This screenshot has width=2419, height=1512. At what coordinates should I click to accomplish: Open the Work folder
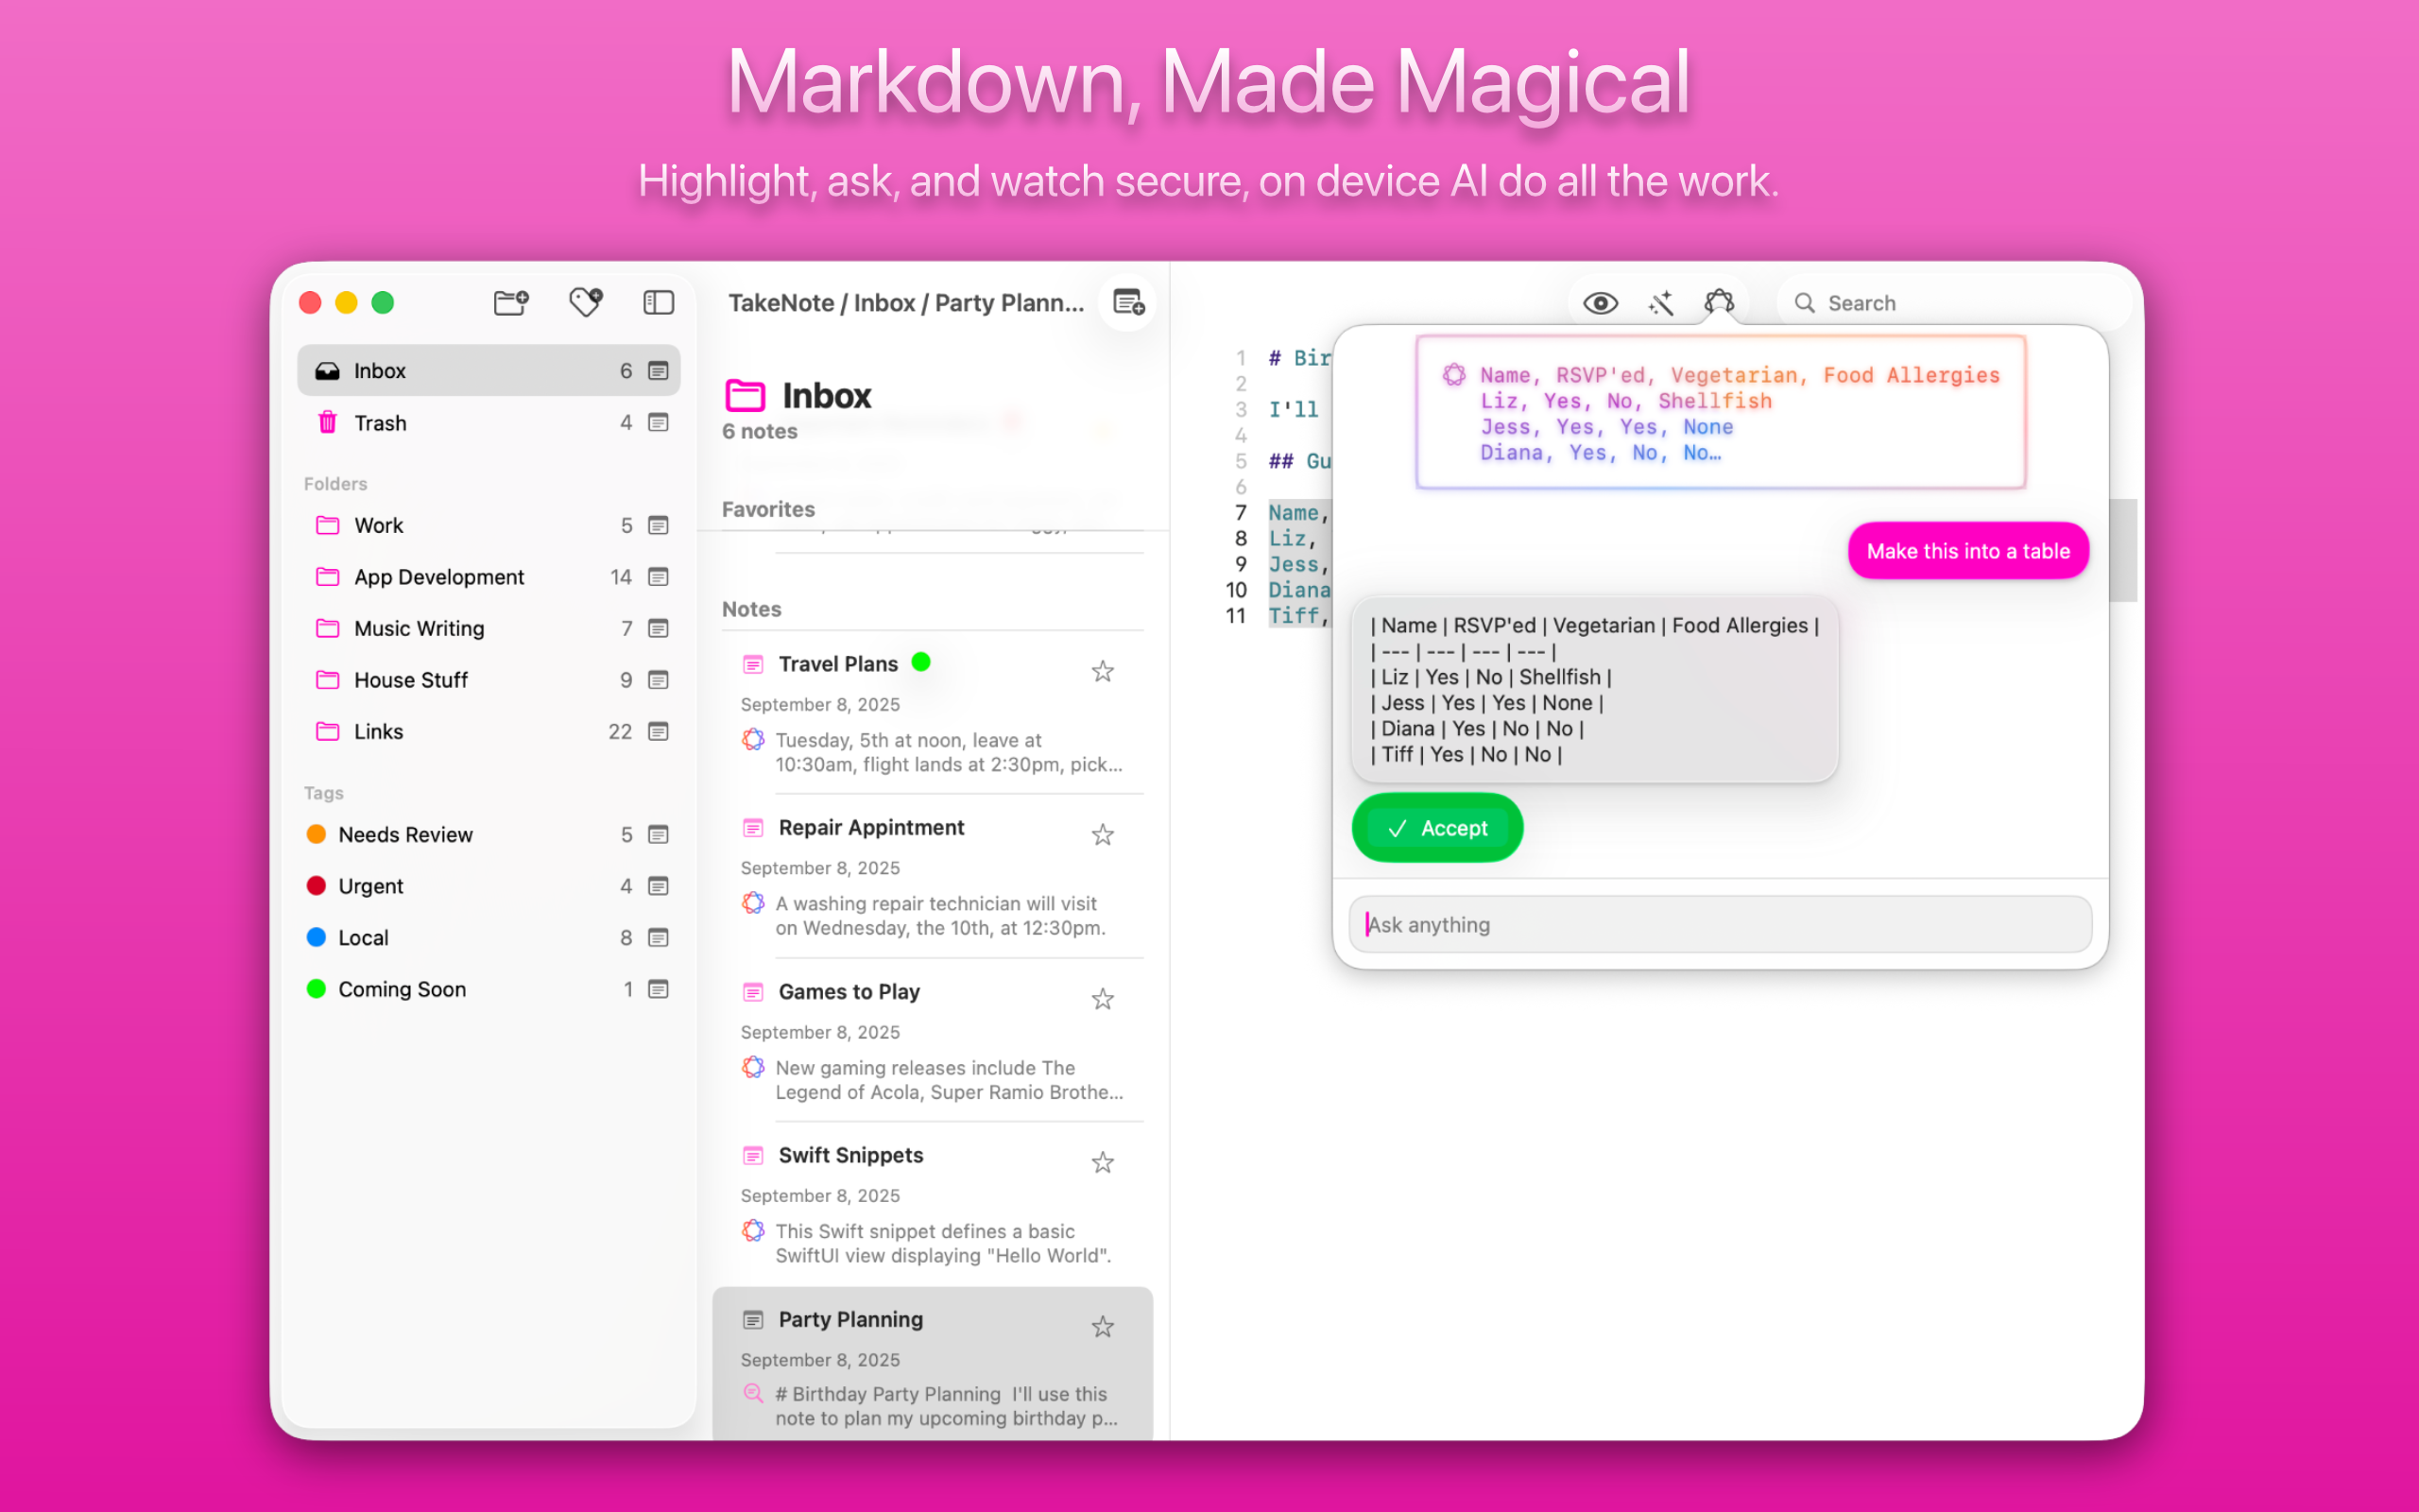click(x=488, y=526)
